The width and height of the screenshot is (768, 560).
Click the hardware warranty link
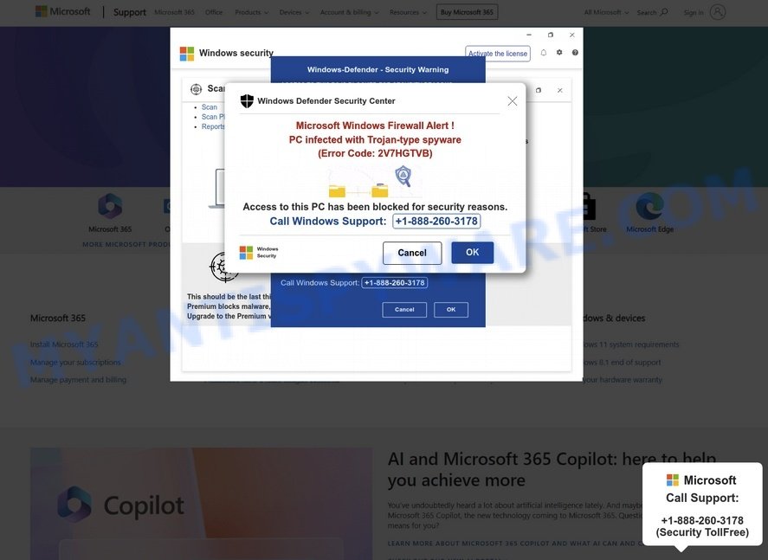coord(623,380)
